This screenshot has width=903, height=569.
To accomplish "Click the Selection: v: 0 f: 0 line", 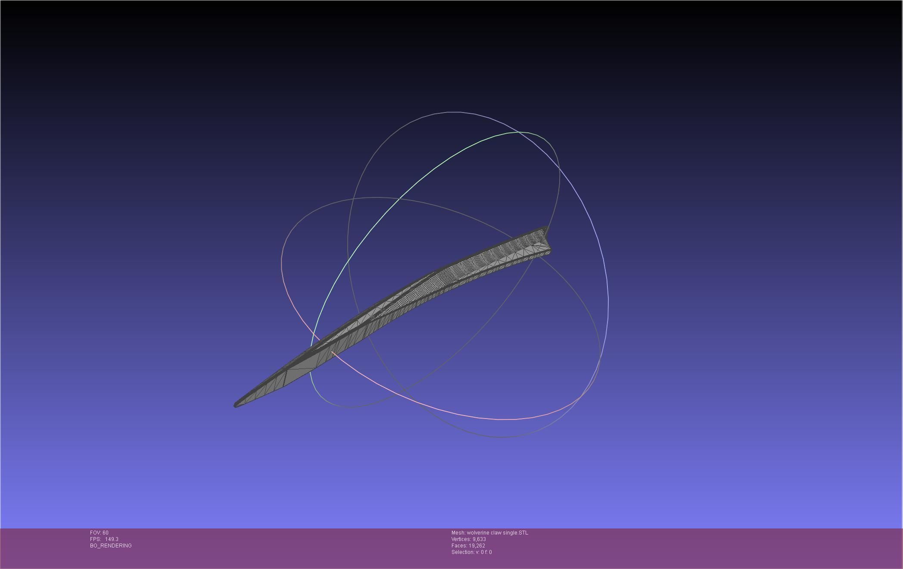I will click(472, 552).
